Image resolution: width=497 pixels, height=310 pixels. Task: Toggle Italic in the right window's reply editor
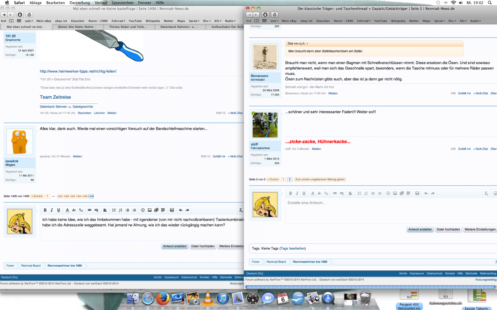coord(297,193)
